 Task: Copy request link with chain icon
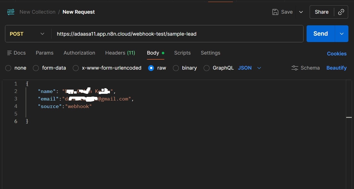point(341,12)
